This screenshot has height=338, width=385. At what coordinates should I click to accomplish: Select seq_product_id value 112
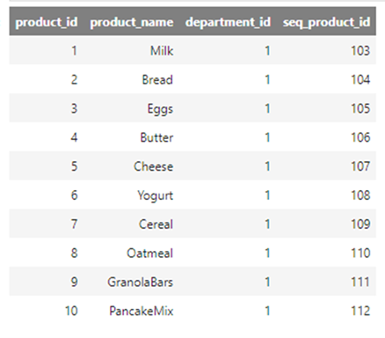[x=360, y=311]
